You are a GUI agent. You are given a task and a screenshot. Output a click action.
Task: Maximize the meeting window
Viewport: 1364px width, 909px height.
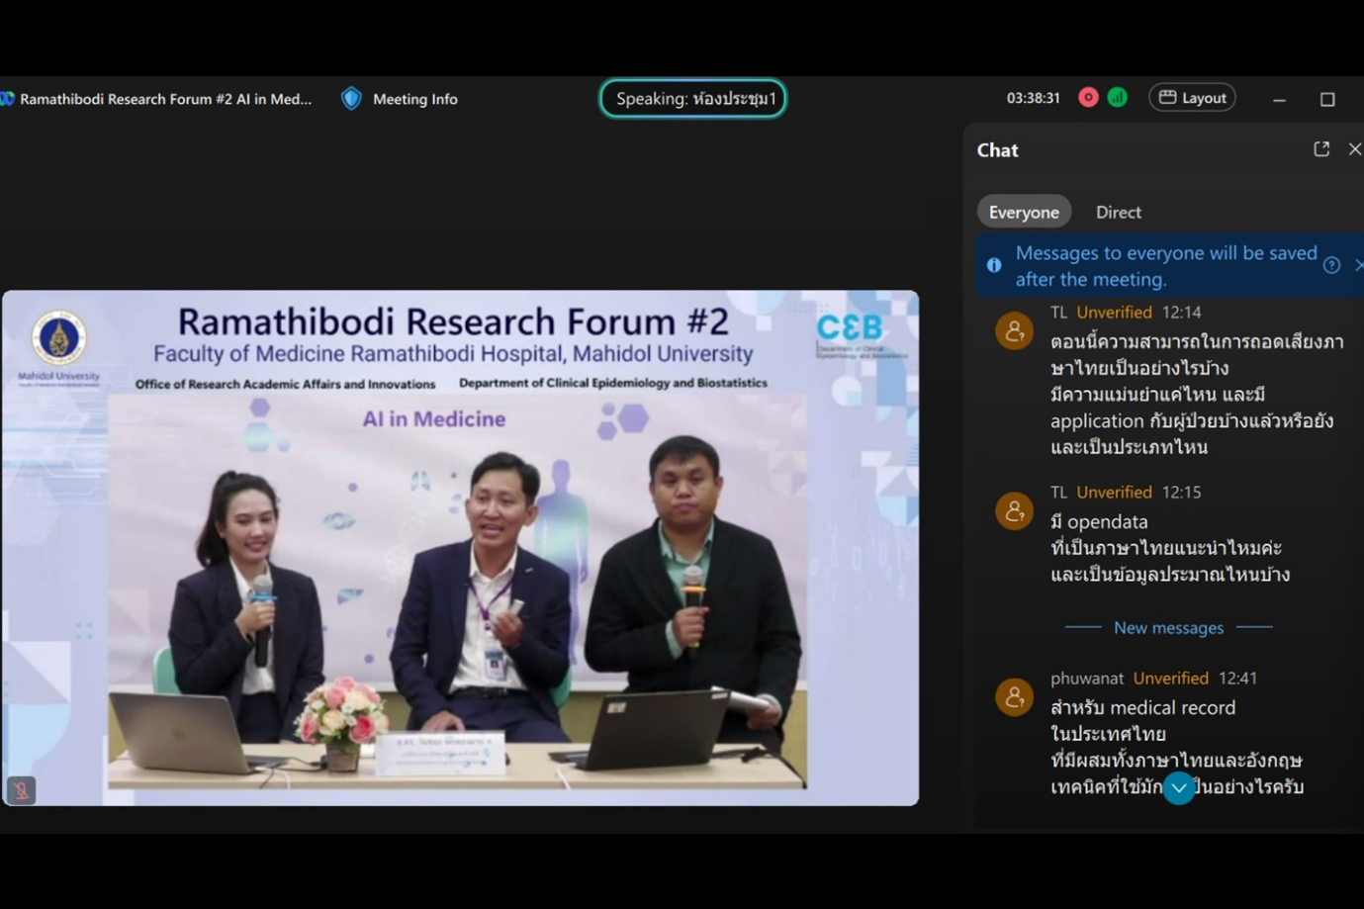(x=1327, y=99)
